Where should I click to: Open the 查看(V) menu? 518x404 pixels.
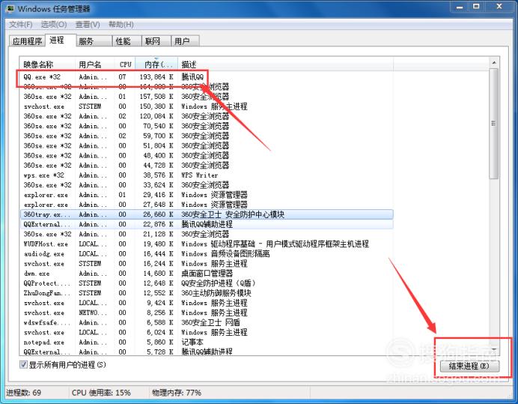(x=88, y=24)
